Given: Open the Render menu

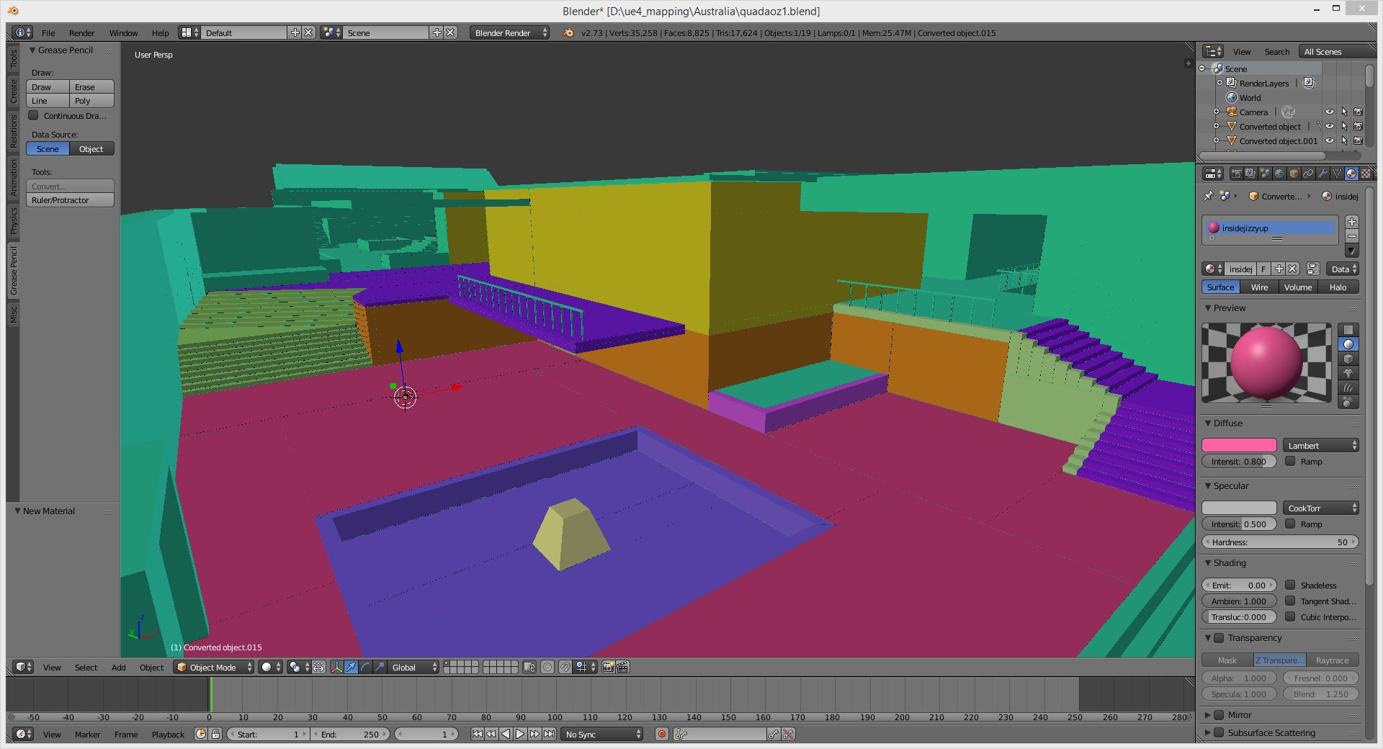Looking at the screenshot, I should click(82, 32).
